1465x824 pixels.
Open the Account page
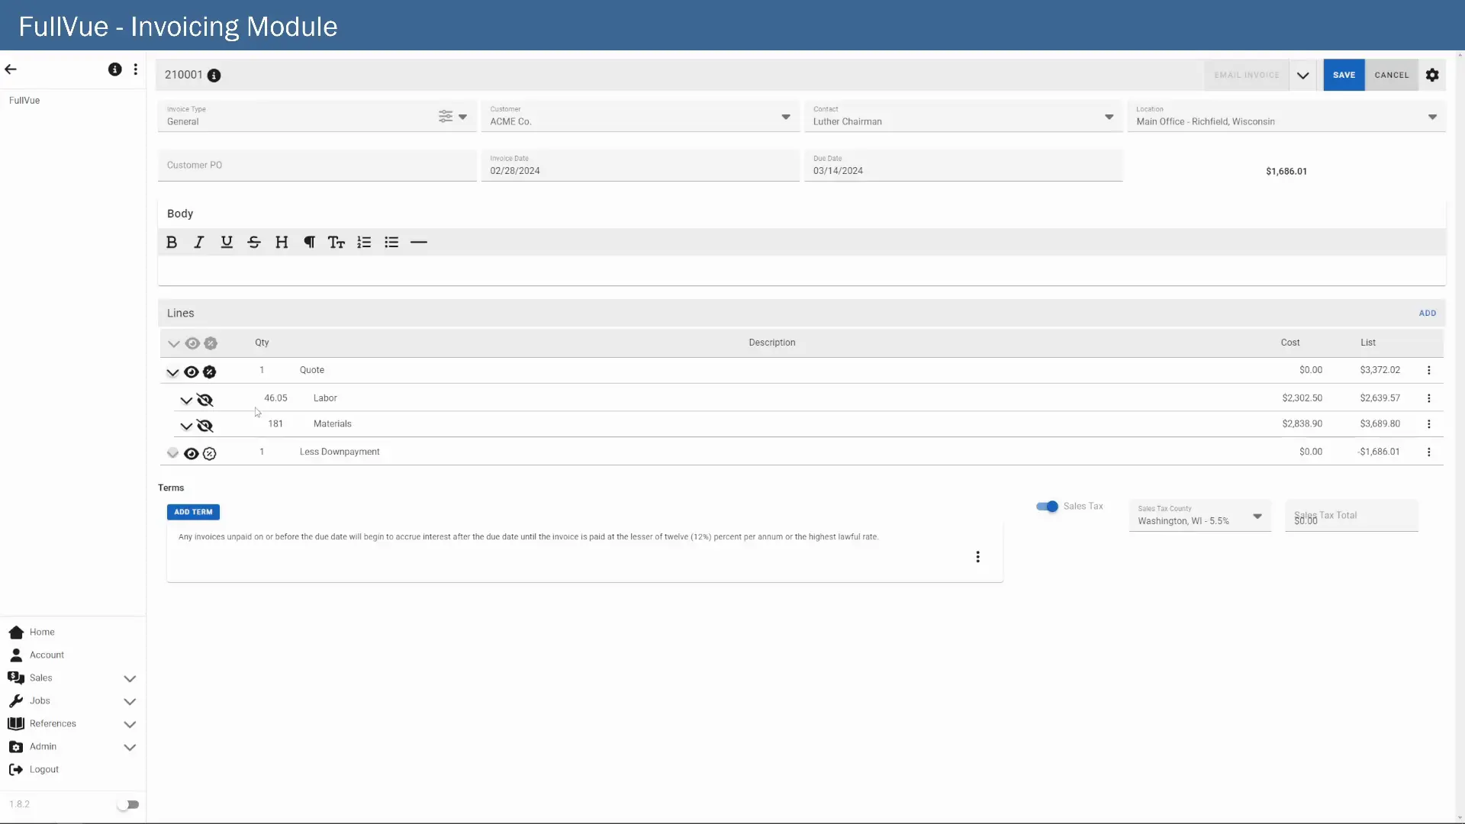pos(47,655)
